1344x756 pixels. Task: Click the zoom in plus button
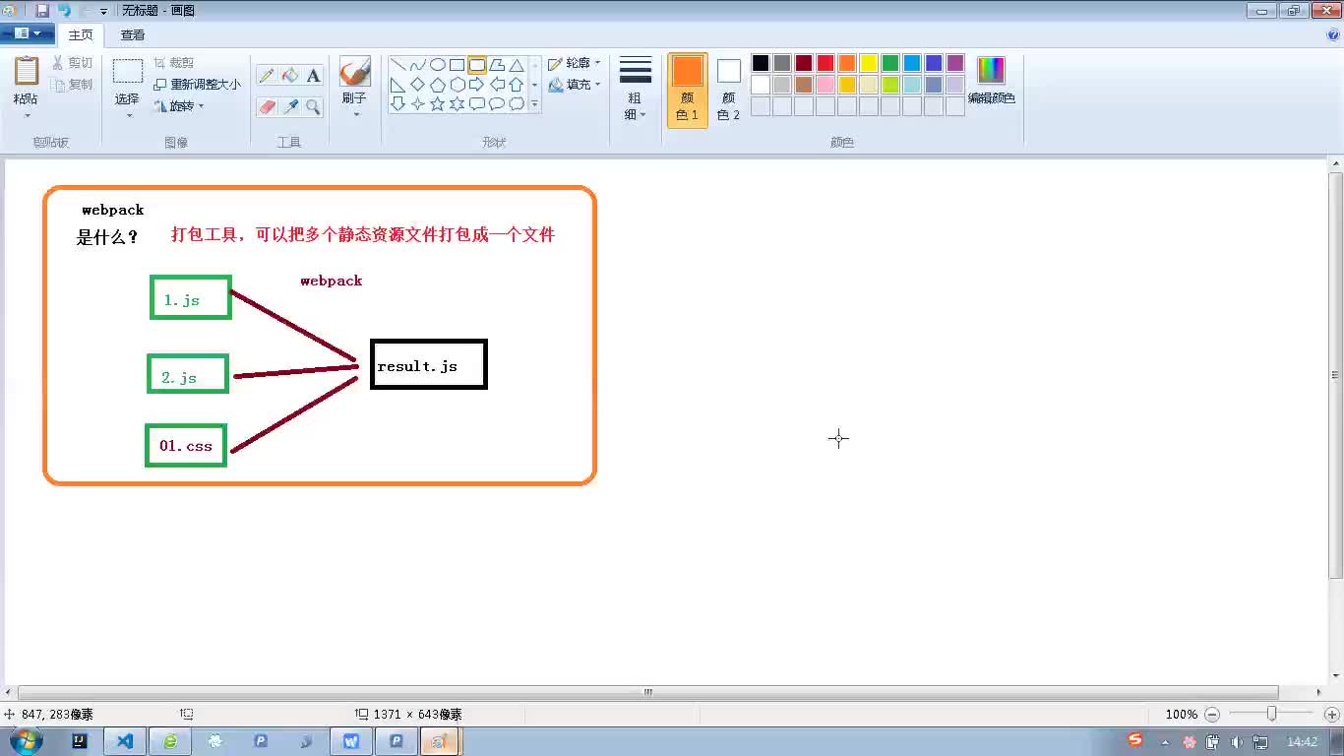tap(1332, 715)
